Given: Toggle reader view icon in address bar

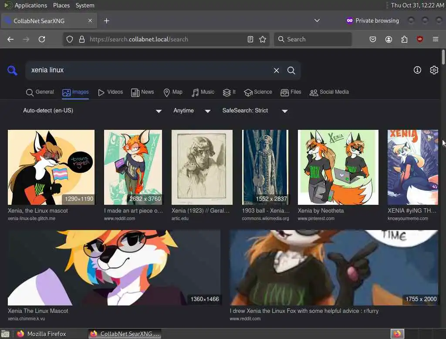Looking at the screenshot, I should click(x=250, y=39).
